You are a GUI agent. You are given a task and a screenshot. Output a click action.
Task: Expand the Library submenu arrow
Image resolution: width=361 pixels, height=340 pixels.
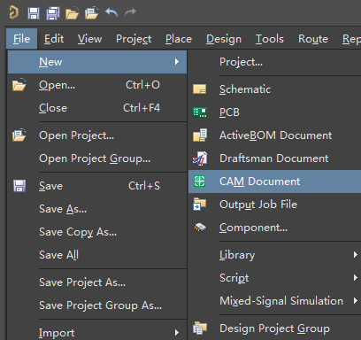coord(356,255)
